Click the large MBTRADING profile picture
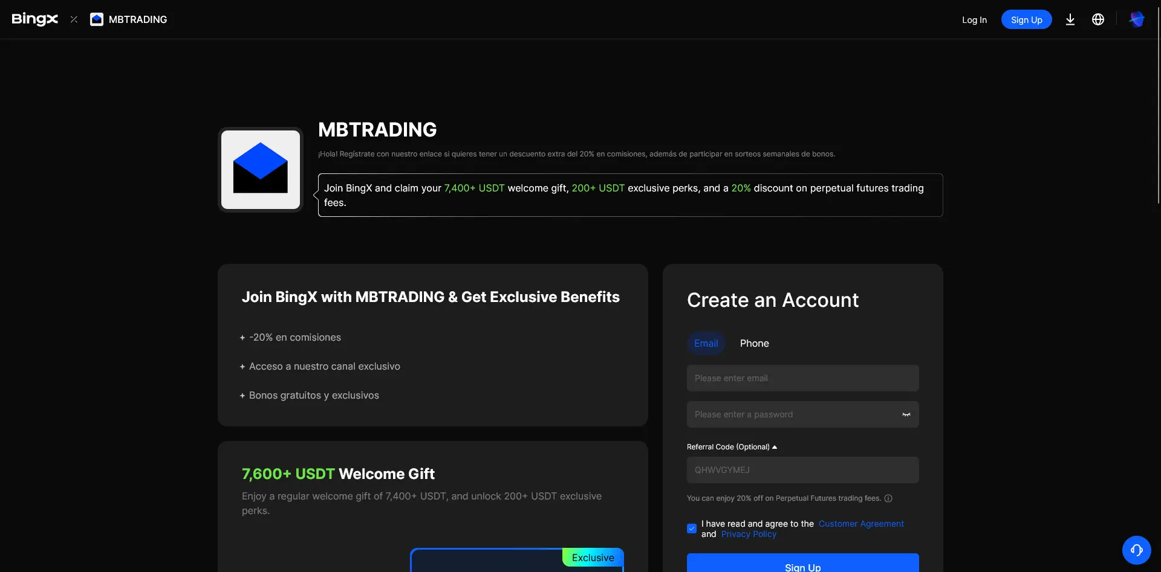 (261, 170)
